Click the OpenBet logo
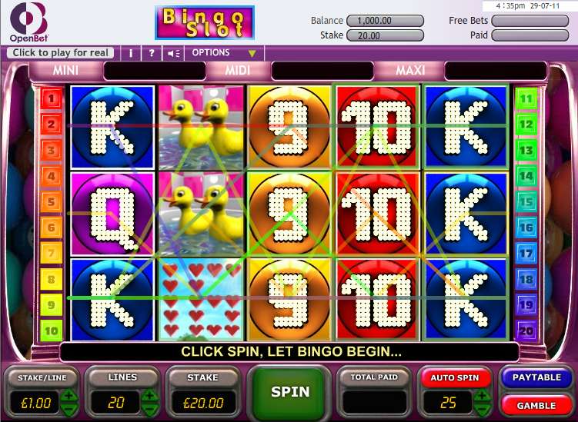Viewport: 578px width, 422px height. pos(28,22)
